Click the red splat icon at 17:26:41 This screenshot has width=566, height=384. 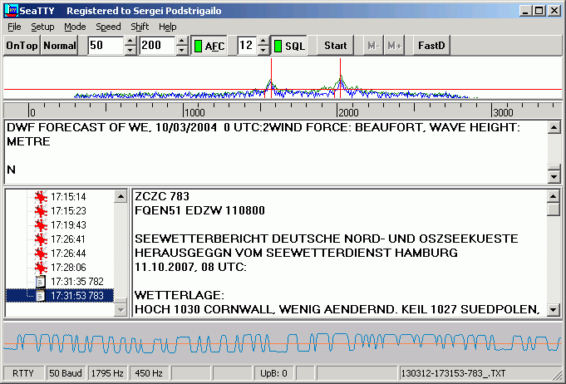point(39,239)
